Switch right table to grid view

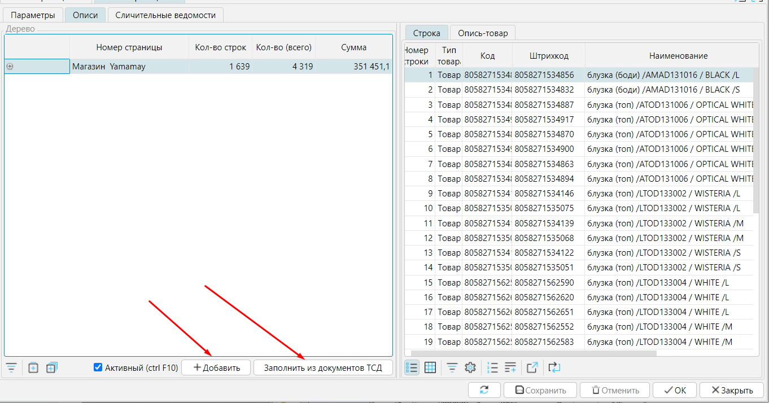(x=430, y=368)
